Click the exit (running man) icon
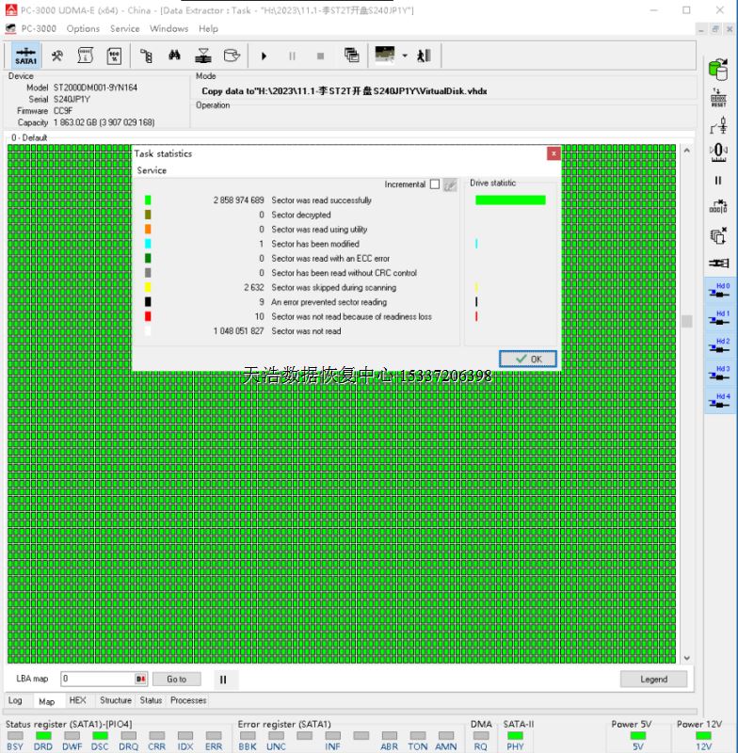The image size is (738, 753). [x=425, y=56]
